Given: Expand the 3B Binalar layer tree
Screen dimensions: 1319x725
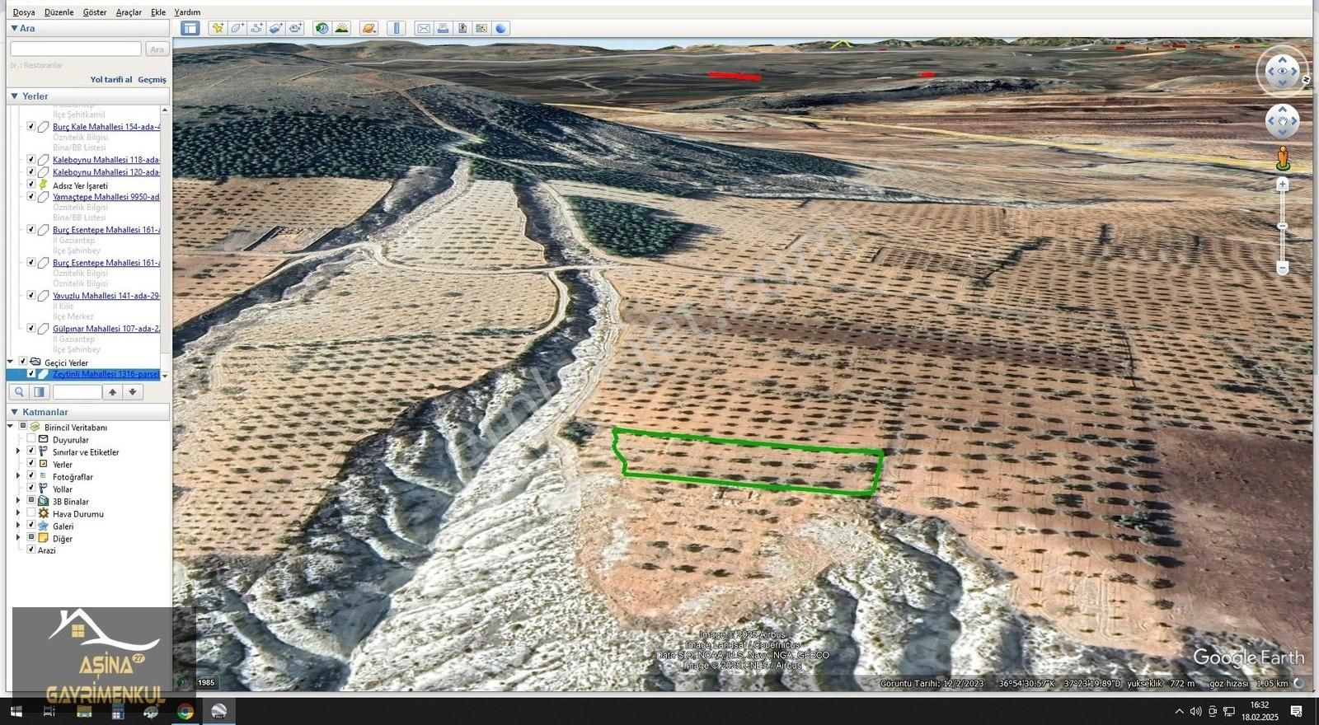Looking at the screenshot, I should point(18,501).
